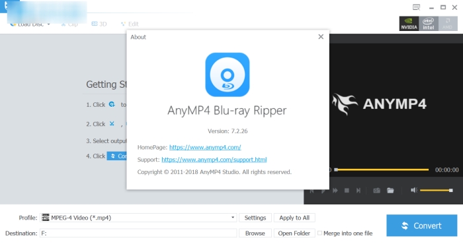Close the About dialog
463x248 pixels.
pos(321,37)
